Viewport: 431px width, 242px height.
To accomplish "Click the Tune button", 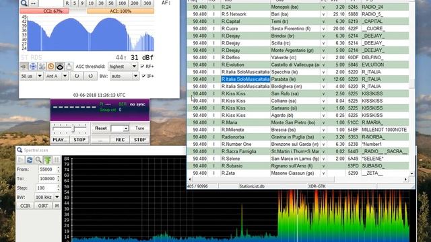I will click(139, 128).
